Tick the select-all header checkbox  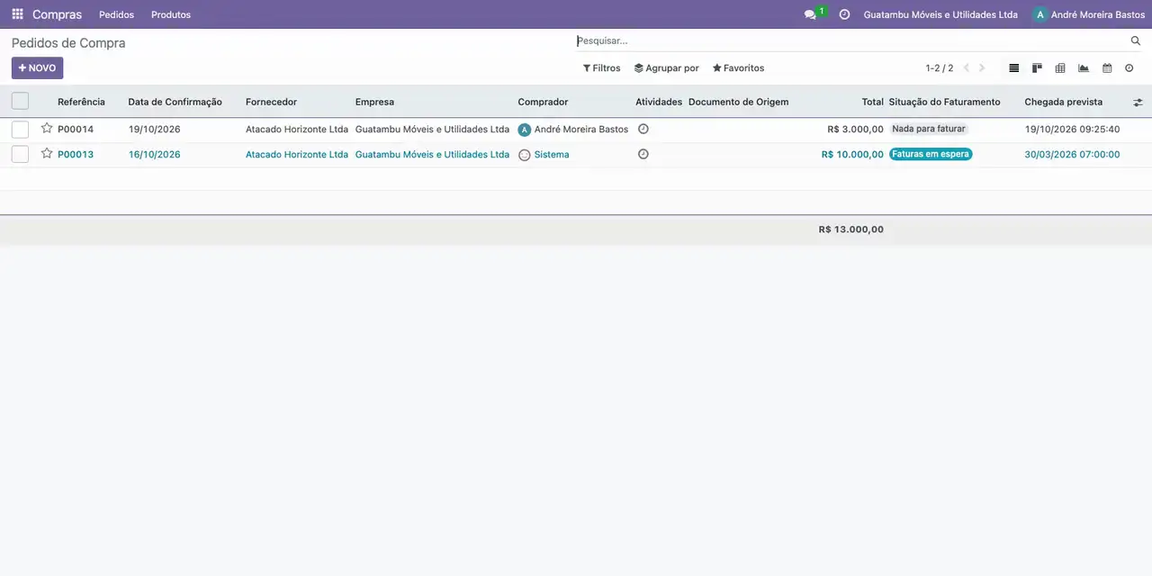[20, 101]
